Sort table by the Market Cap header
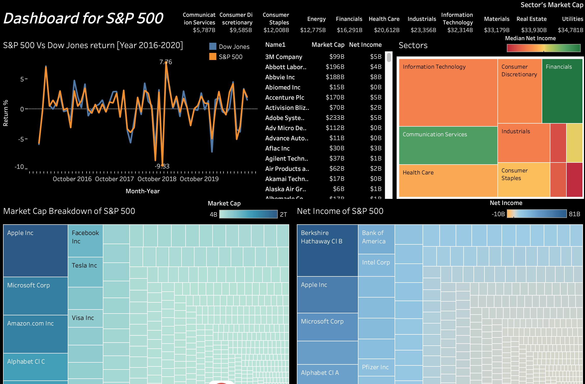This screenshot has width=585, height=384. click(x=328, y=45)
